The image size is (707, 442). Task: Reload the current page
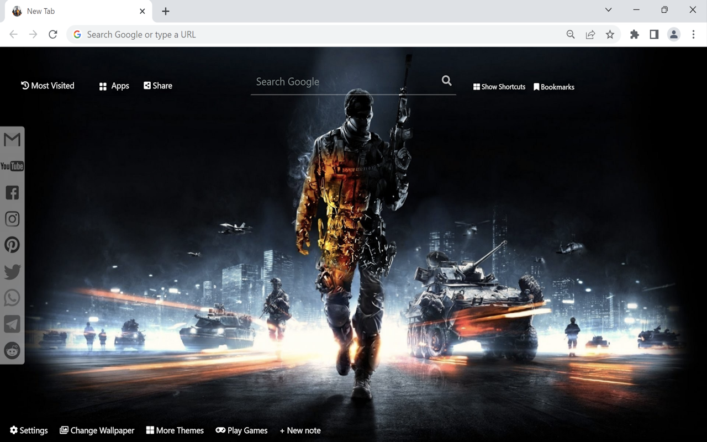53,35
